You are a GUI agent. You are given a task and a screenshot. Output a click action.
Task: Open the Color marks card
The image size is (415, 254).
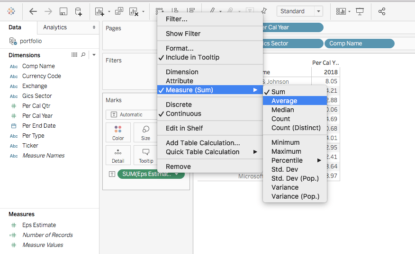[x=118, y=132]
